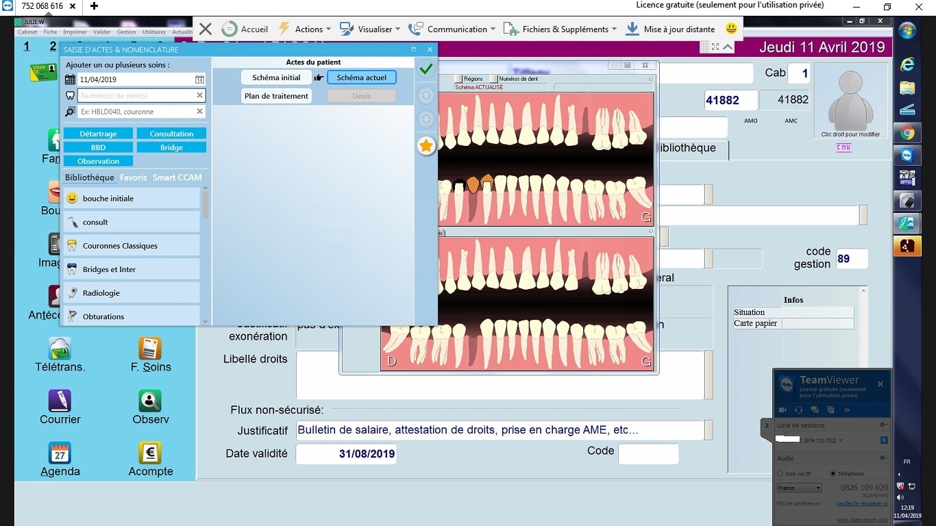Switch to the Favoris tab
Image resolution: width=936 pixels, height=526 pixels.
point(133,177)
